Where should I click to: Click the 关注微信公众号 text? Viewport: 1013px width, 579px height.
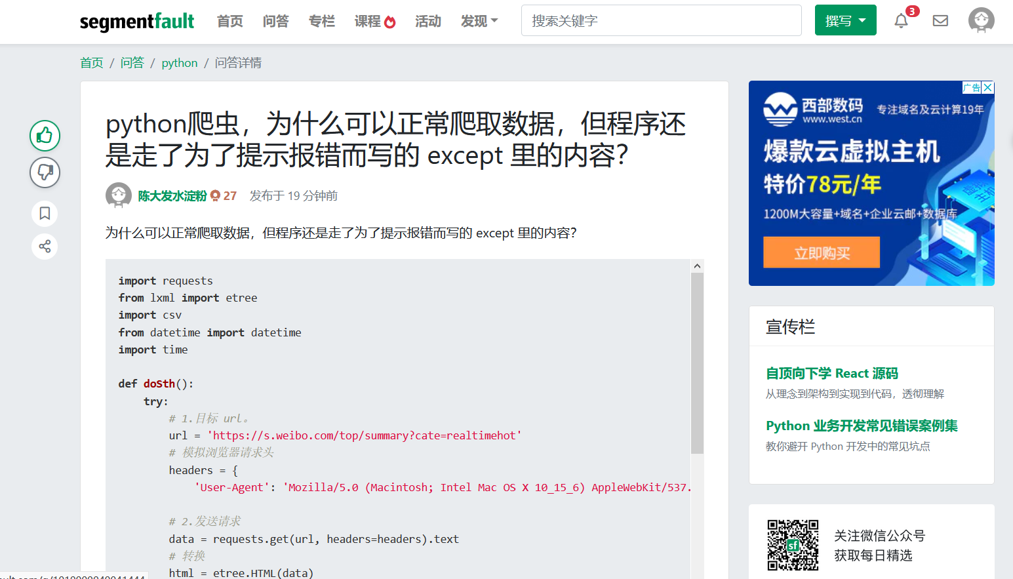point(880,536)
